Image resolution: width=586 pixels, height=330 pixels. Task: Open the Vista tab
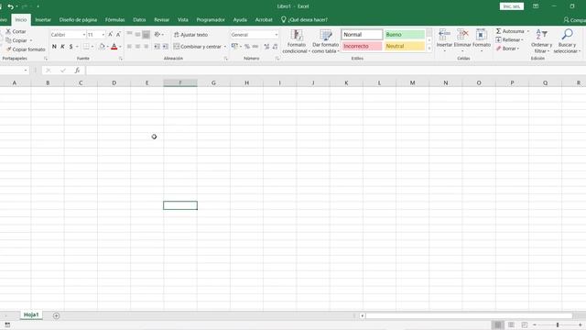(x=183, y=20)
